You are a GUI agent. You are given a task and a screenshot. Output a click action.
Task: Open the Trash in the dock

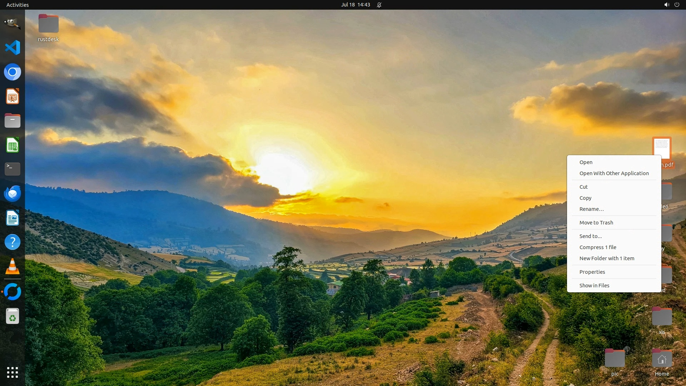13,316
